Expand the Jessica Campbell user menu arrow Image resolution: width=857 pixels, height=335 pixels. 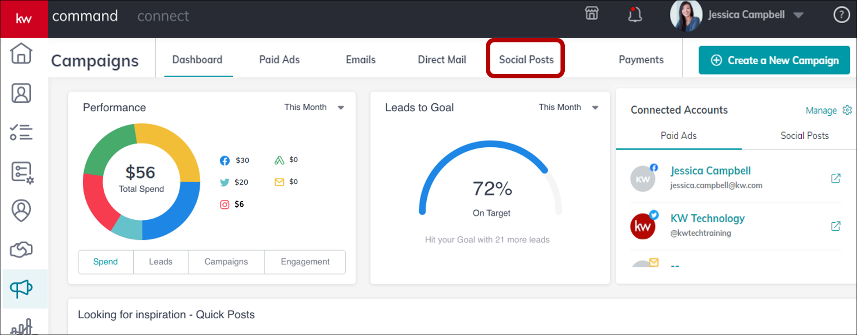point(798,15)
